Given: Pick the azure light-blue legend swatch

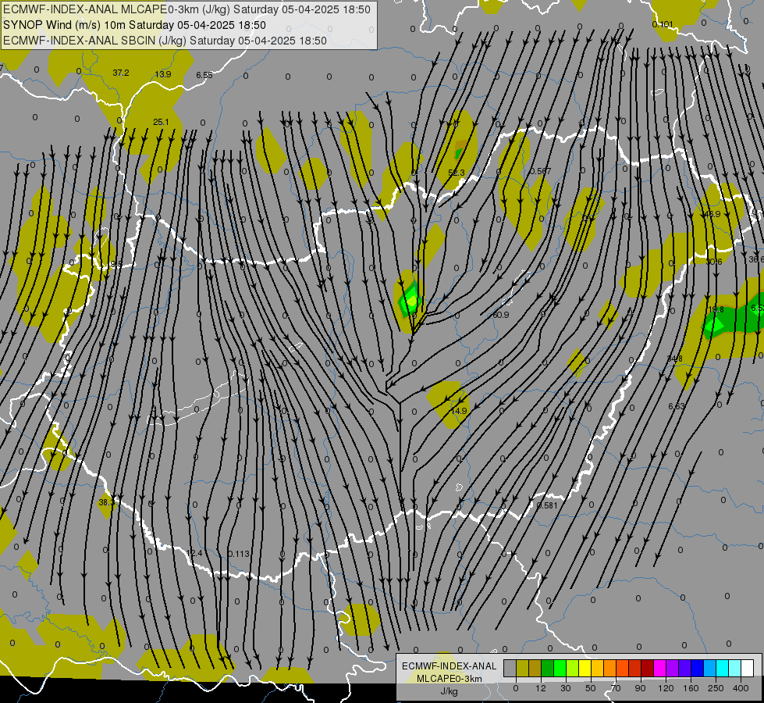Looking at the screenshot, I should click(x=710, y=668).
